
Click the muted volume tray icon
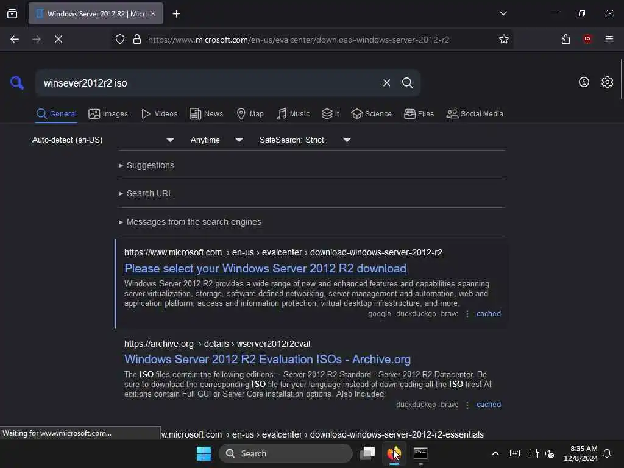[x=550, y=453]
